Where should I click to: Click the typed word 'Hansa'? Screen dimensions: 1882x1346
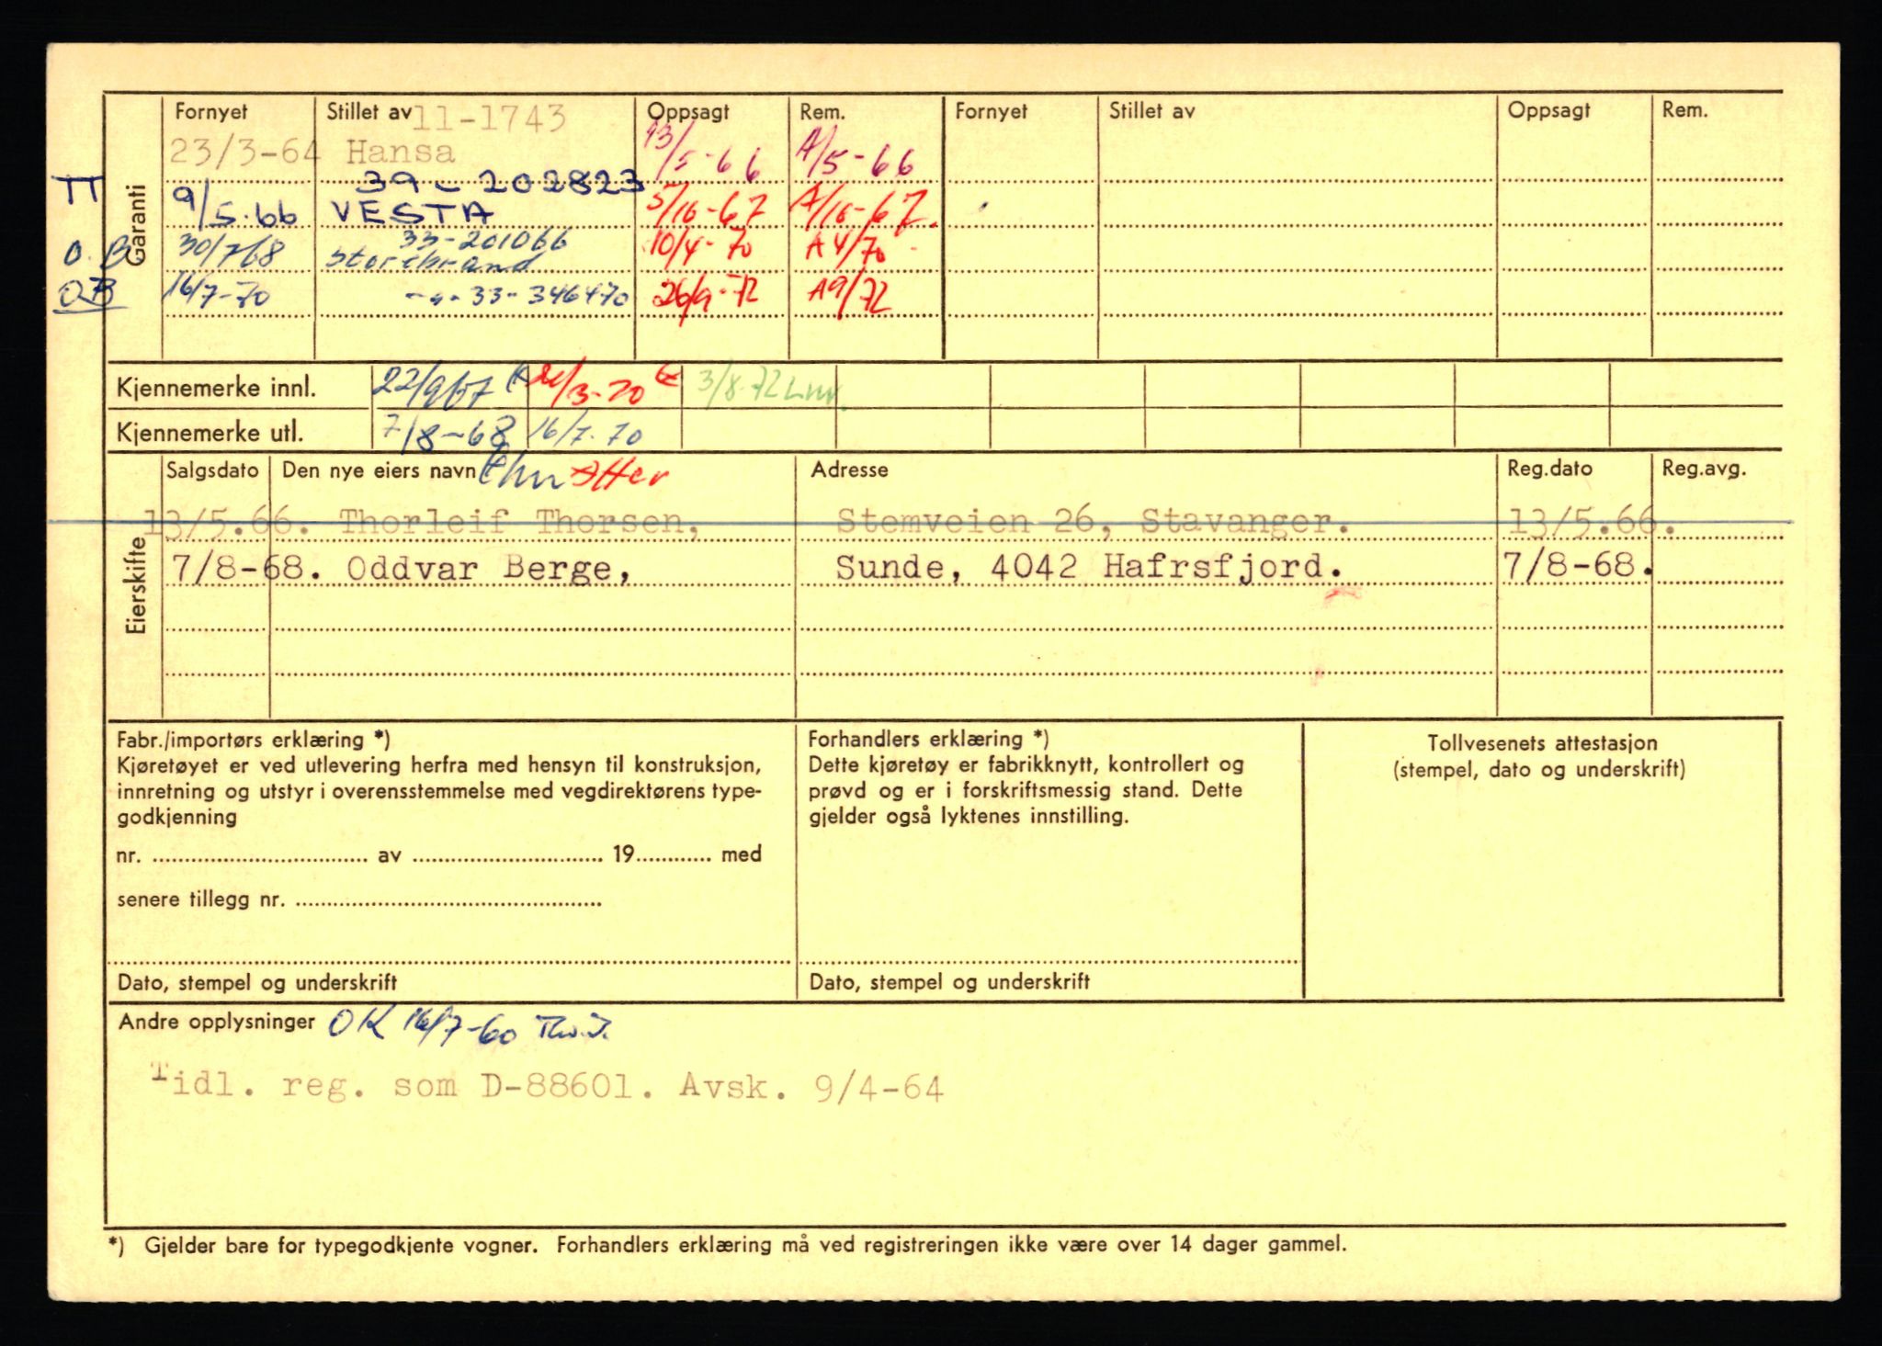point(400,152)
